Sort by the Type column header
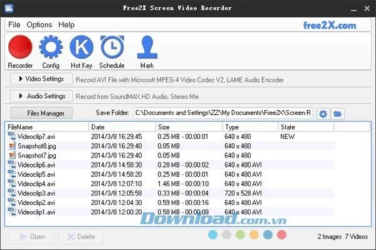The image size is (376, 250). tap(251, 127)
